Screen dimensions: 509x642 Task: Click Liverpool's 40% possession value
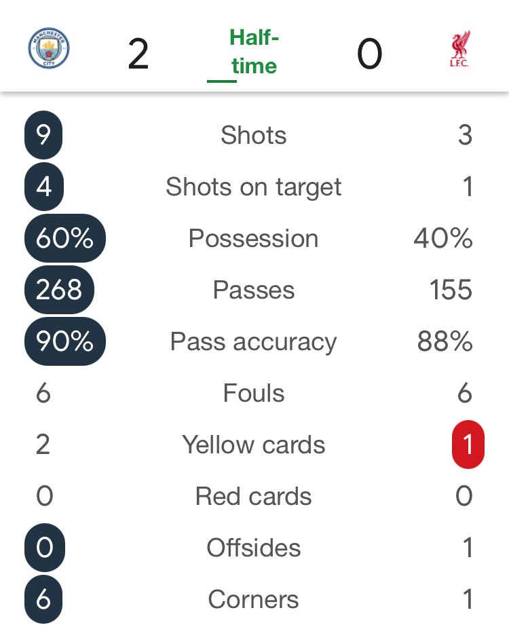pos(442,238)
